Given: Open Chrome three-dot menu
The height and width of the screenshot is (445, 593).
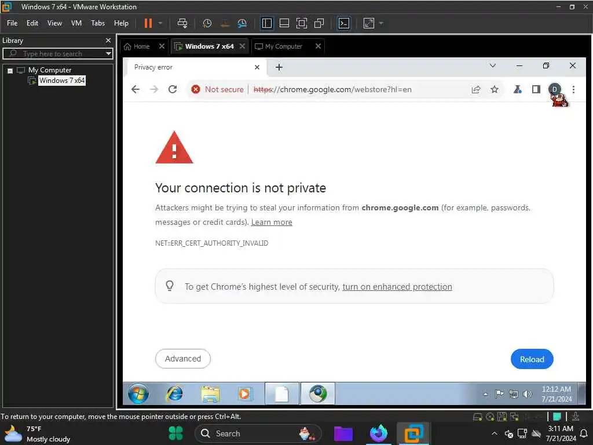Looking at the screenshot, I should coord(573,89).
